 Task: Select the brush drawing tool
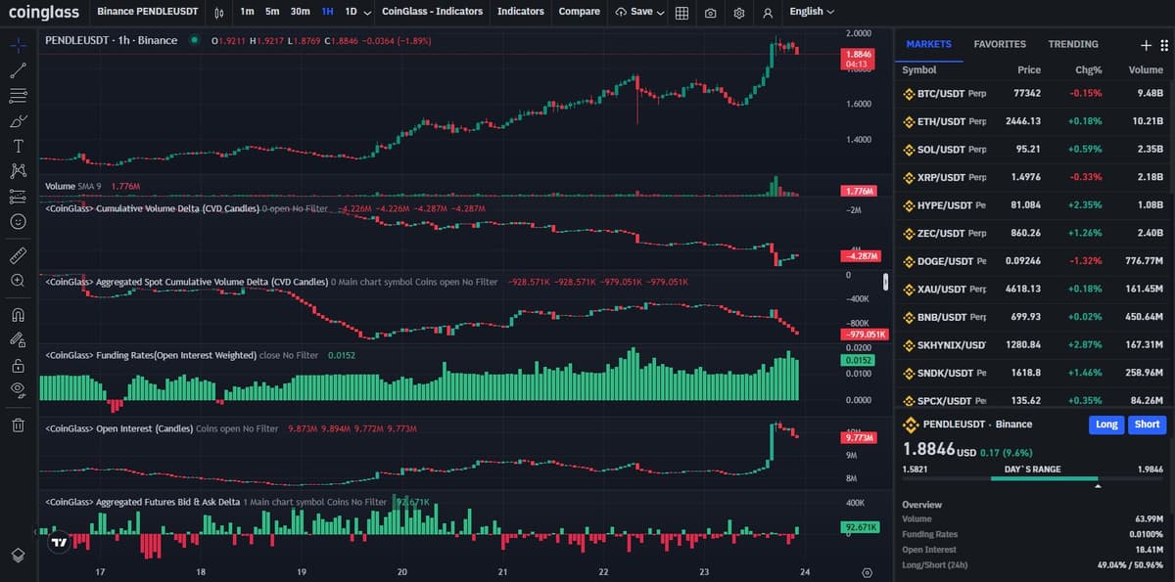point(18,121)
